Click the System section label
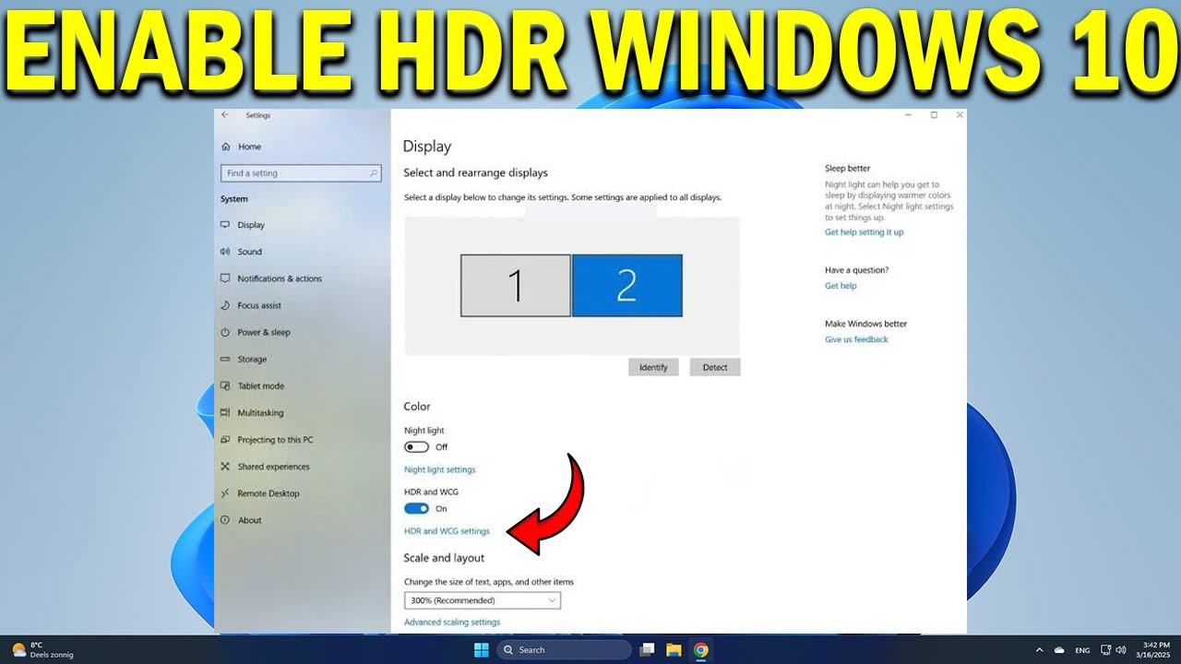This screenshot has width=1181, height=664. 233,199
